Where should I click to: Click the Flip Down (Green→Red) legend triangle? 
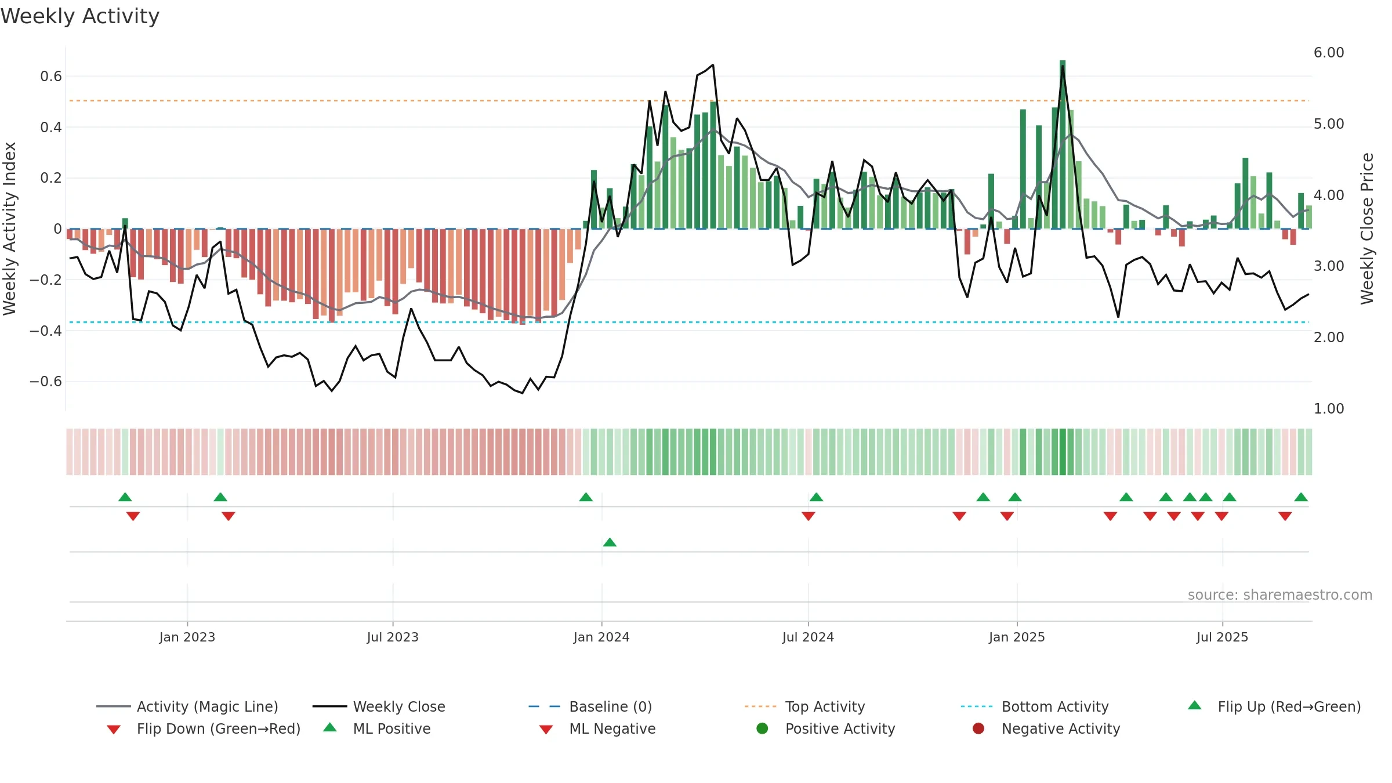tap(114, 729)
